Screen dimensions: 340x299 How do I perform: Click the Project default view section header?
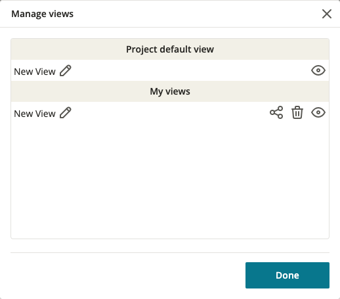(170, 49)
